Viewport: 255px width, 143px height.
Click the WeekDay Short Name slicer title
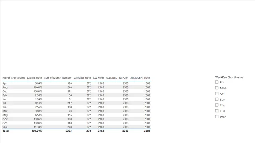229,77
